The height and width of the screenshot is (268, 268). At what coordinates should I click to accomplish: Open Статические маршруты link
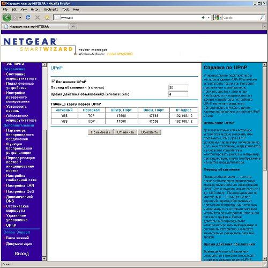[x=17, y=209]
